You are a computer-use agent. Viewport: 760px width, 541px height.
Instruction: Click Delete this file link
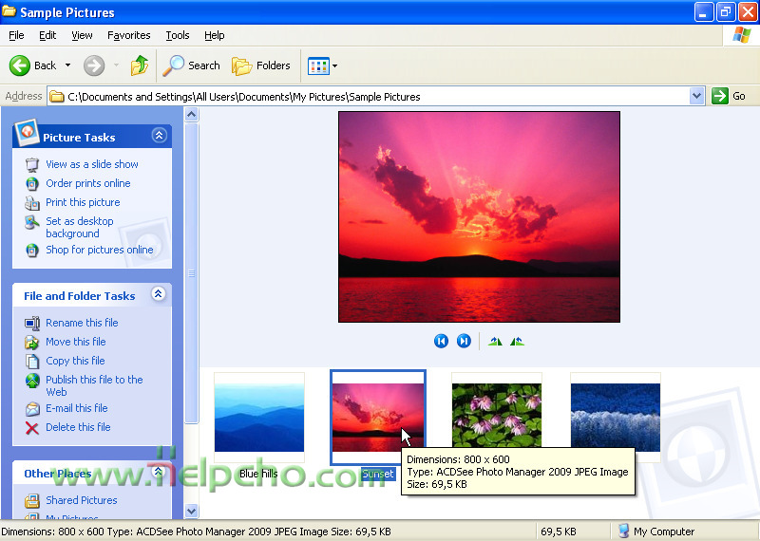click(x=78, y=427)
